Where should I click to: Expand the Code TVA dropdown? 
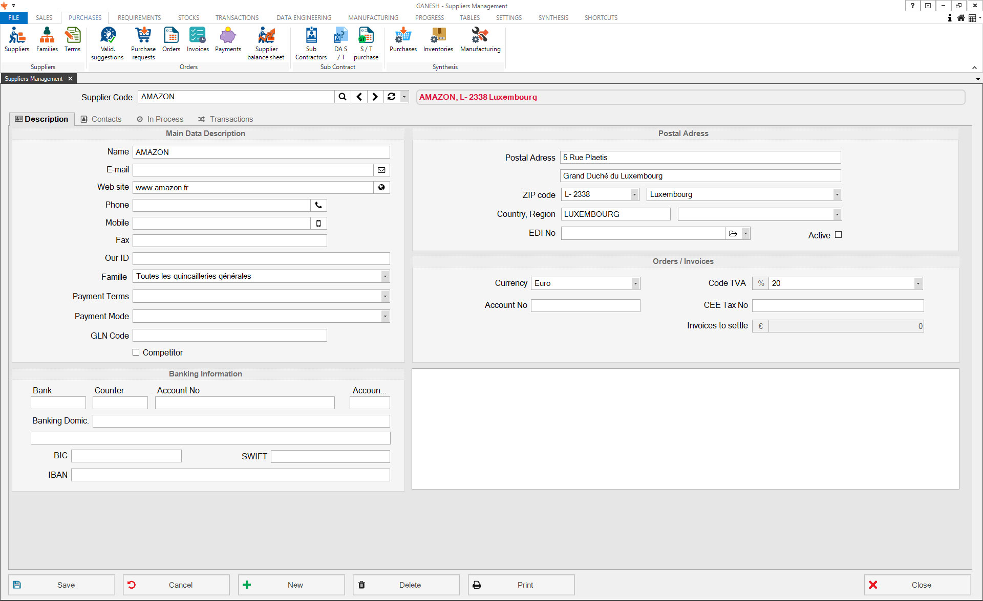coord(917,283)
